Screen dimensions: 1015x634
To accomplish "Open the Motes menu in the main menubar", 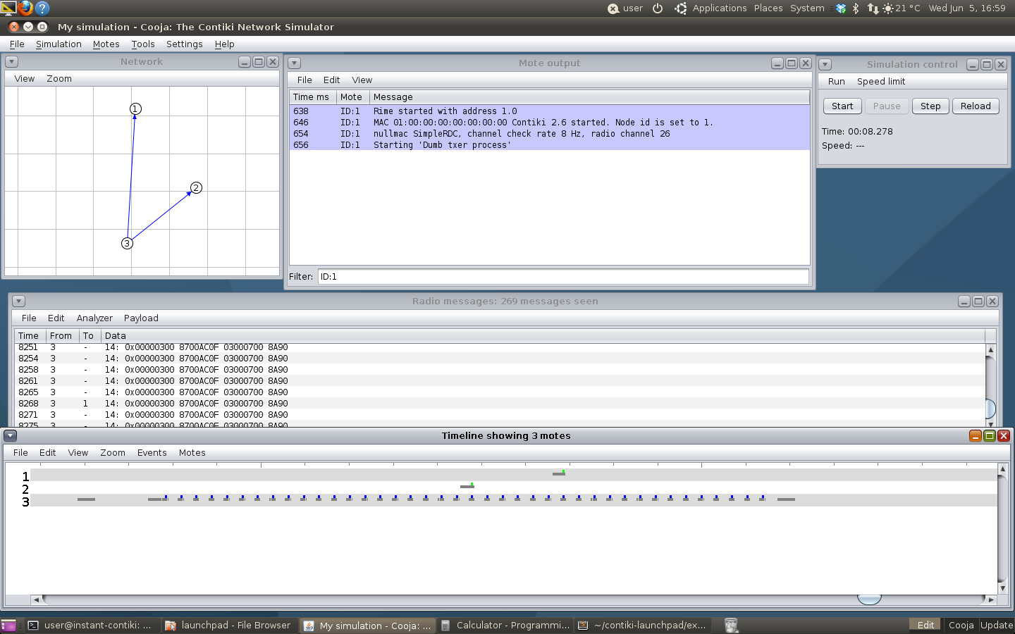I will [x=106, y=44].
